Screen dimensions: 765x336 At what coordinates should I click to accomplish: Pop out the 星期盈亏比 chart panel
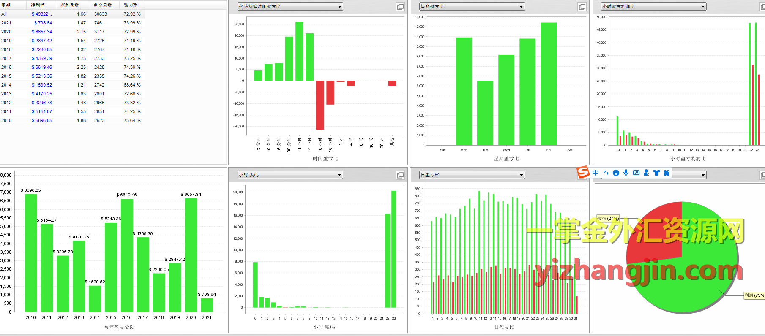(x=582, y=7)
